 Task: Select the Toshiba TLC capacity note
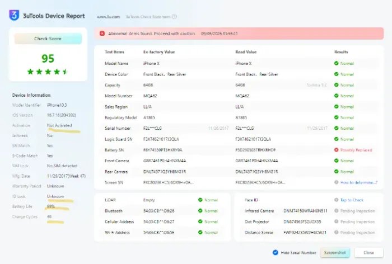(317, 85)
